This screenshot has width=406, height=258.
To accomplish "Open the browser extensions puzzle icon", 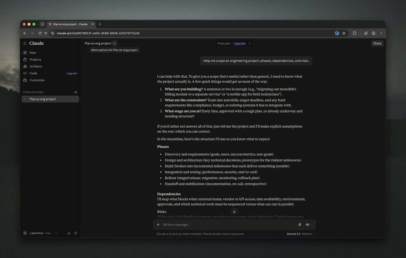I will click(355, 33).
